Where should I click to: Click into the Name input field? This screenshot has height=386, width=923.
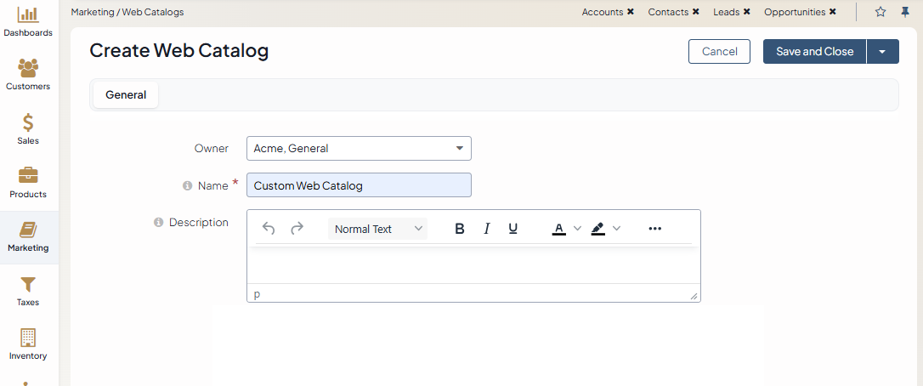pos(359,185)
